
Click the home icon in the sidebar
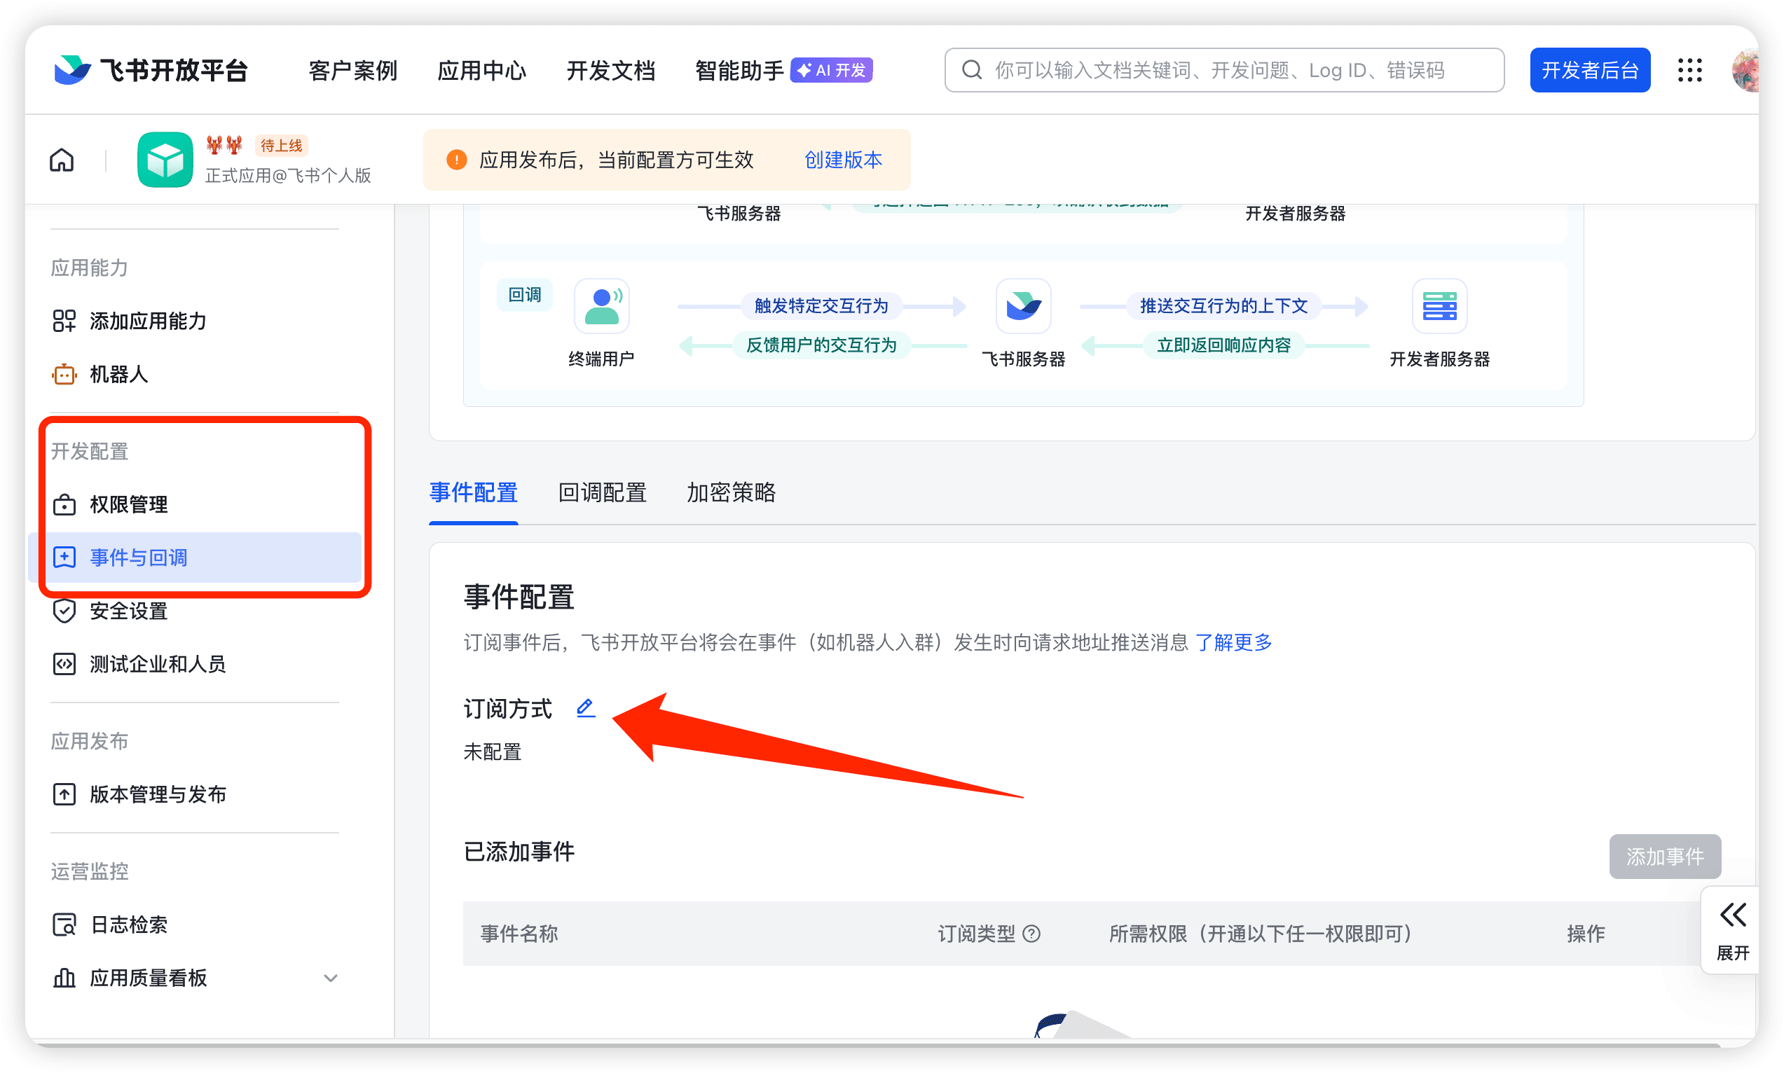pyautogui.click(x=62, y=159)
